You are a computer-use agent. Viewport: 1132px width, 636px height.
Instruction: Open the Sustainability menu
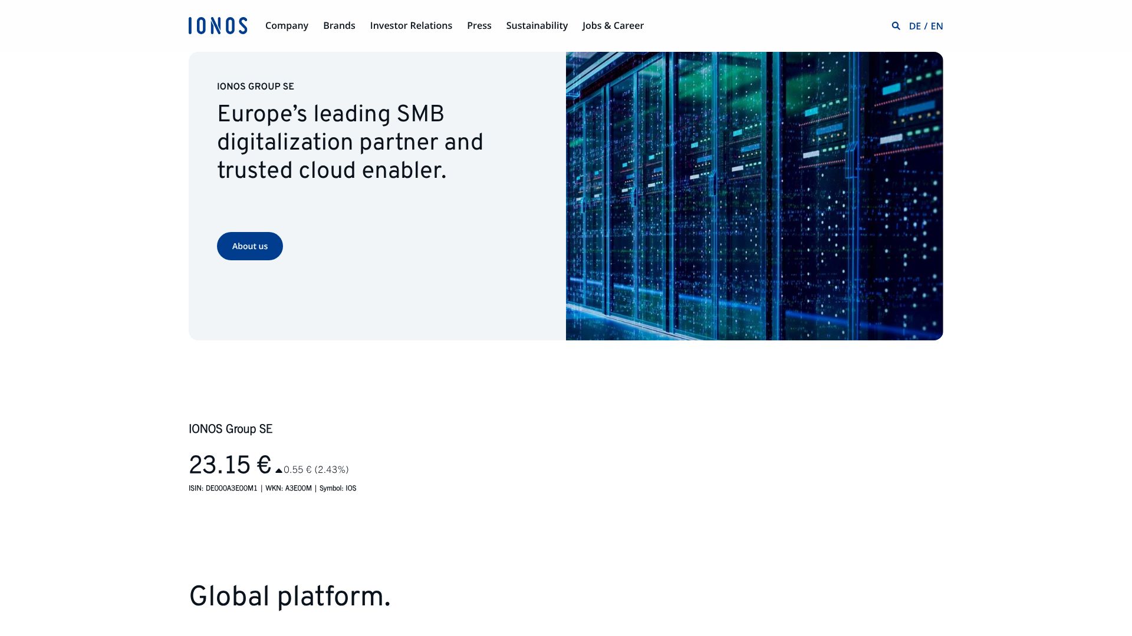[x=537, y=26]
